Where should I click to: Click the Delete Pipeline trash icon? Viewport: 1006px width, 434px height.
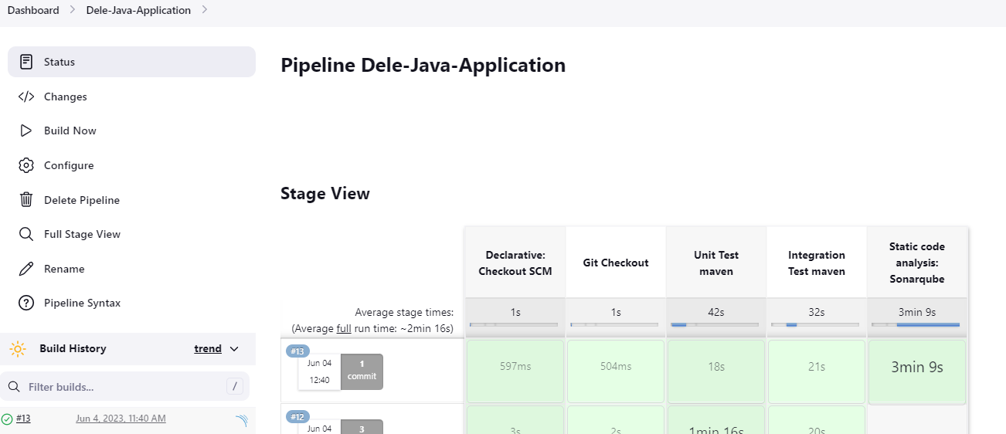(x=26, y=200)
